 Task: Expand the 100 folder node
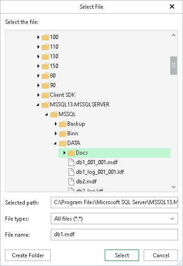(x=38, y=37)
